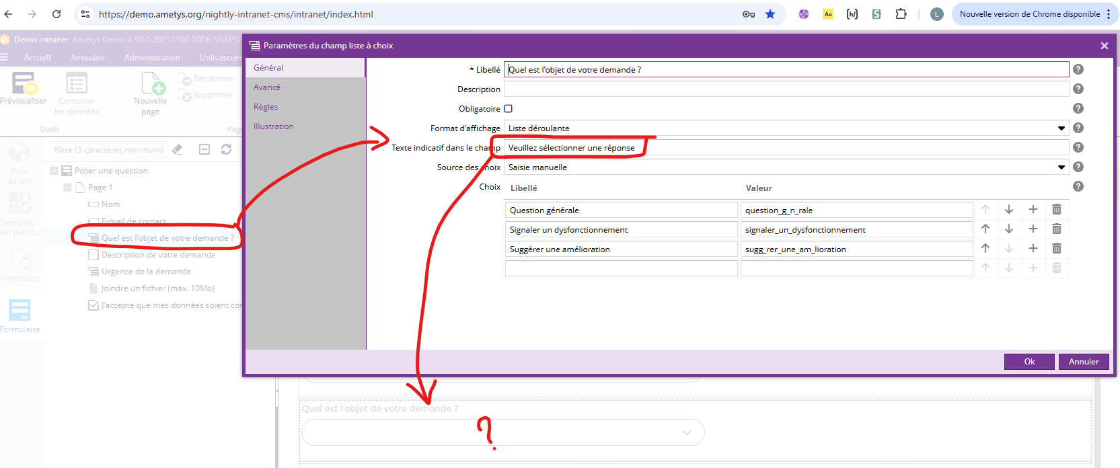Viewport: 1120px width, 468px height.
Task: Bookmark this page with the star icon
Action: pyautogui.click(x=770, y=14)
